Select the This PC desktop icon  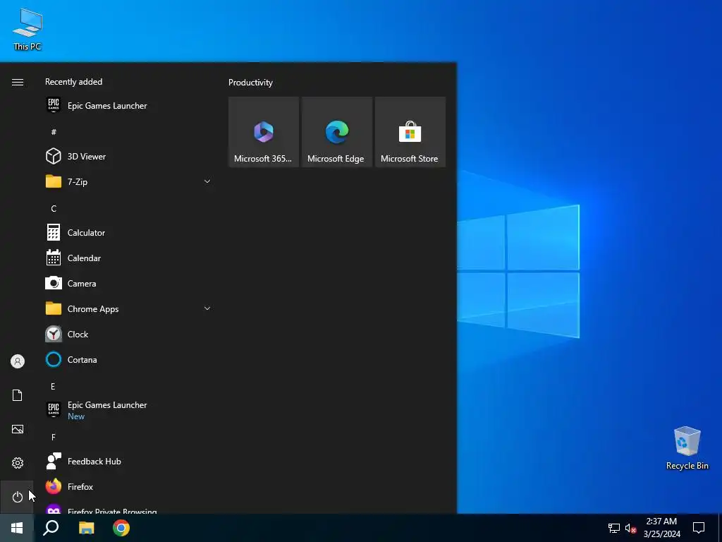pyautogui.click(x=27, y=29)
